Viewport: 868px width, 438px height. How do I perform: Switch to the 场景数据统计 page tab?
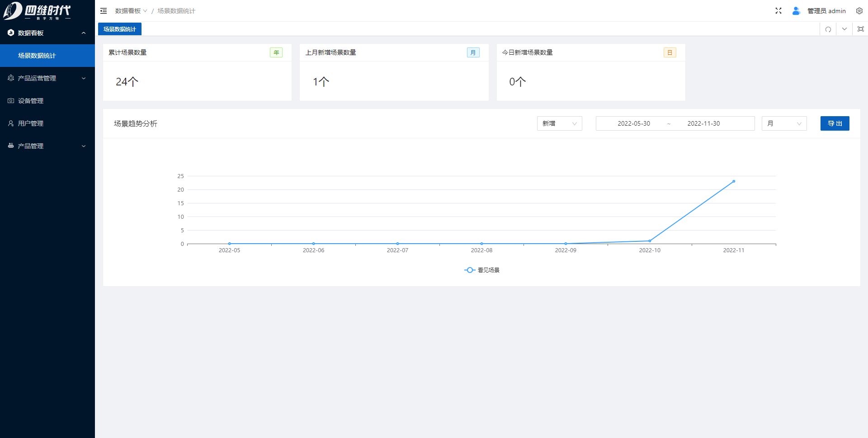[120, 29]
